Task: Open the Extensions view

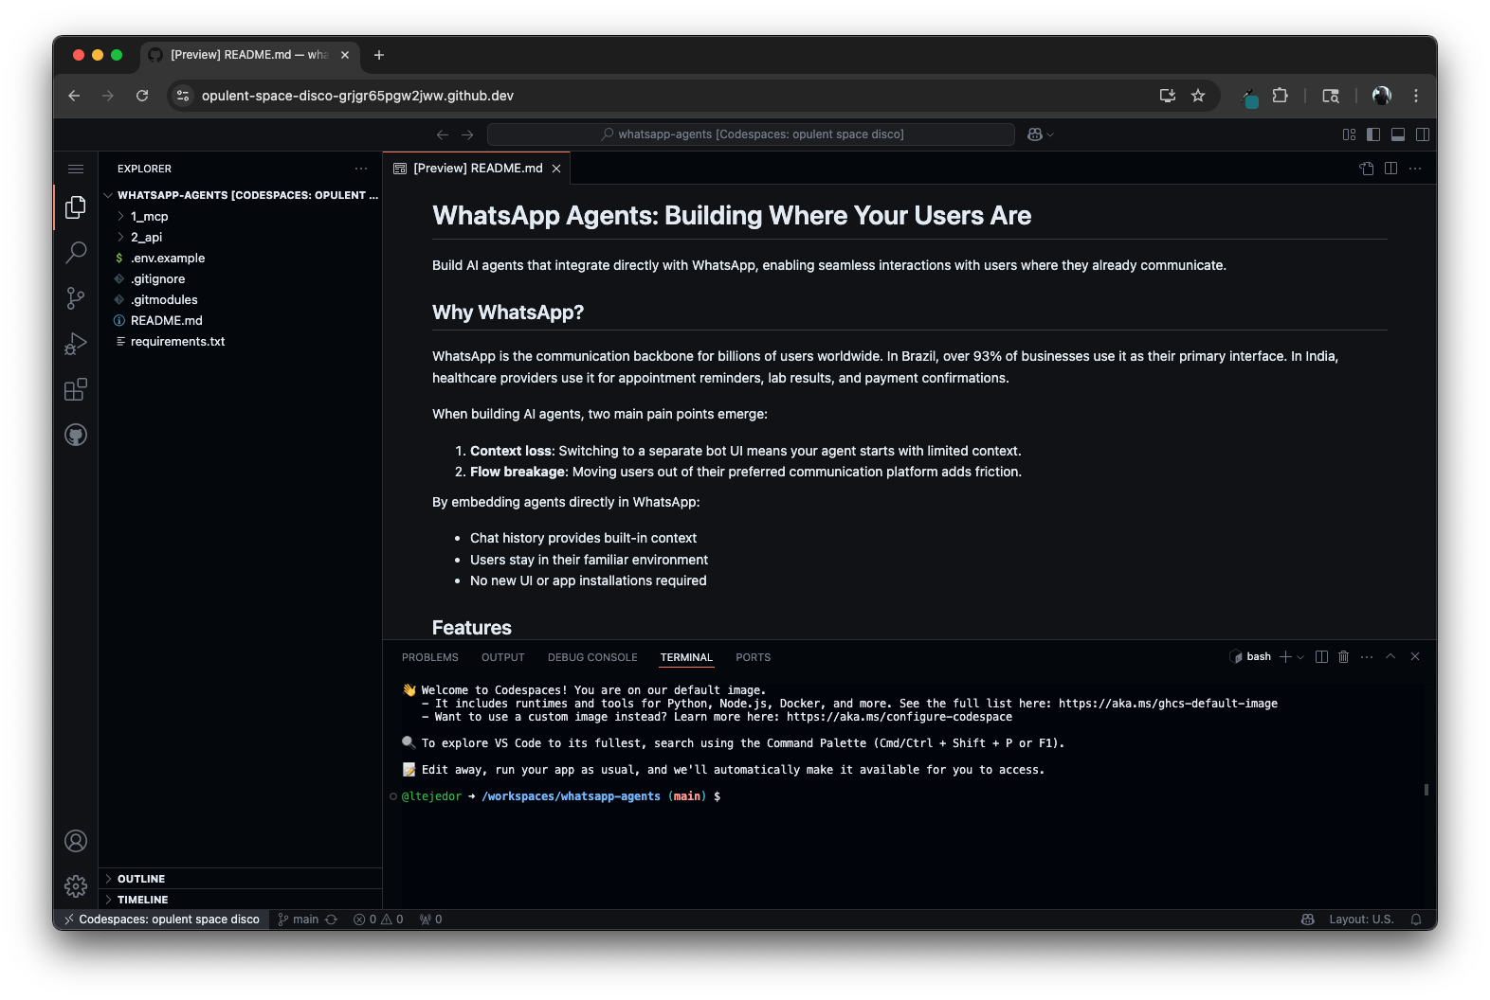Action: (x=76, y=389)
